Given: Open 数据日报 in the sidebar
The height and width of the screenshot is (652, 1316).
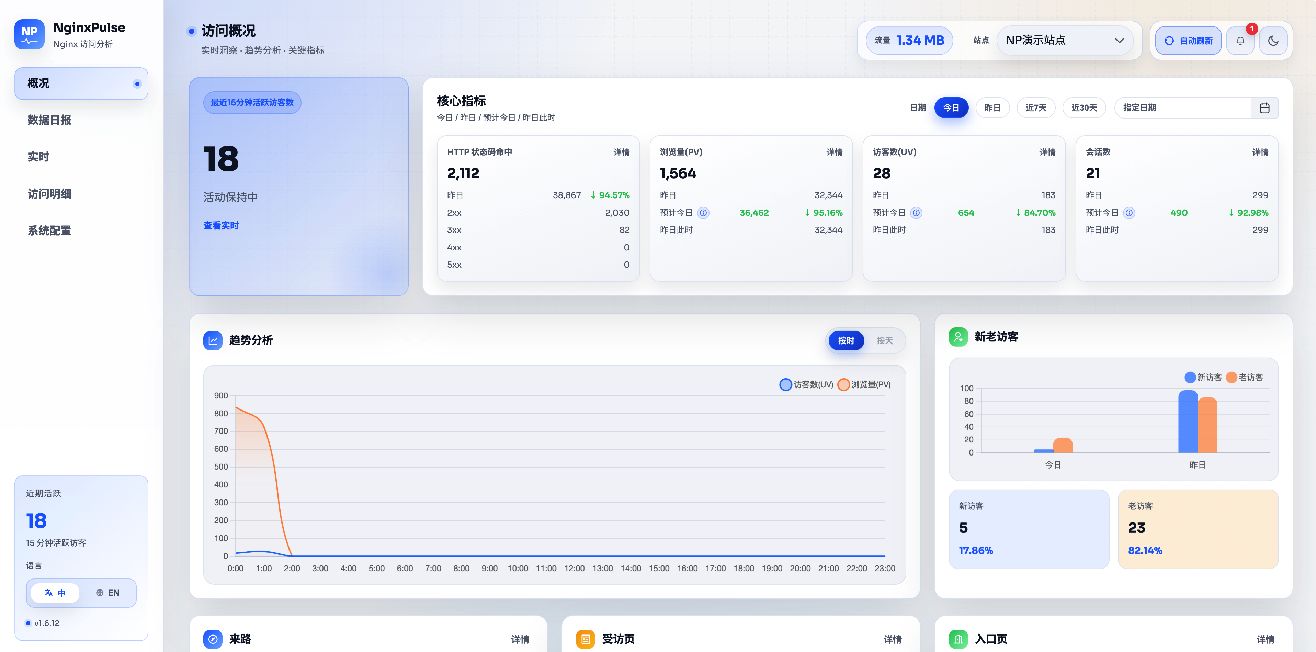Looking at the screenshot, I should [49, 120].
